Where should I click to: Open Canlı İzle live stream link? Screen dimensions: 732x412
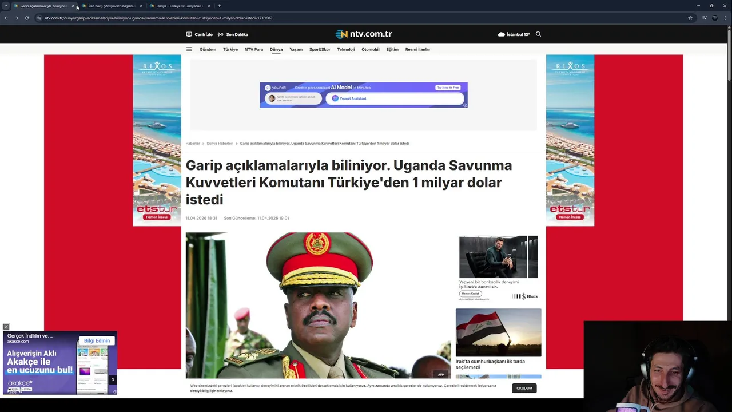[199, 34]
